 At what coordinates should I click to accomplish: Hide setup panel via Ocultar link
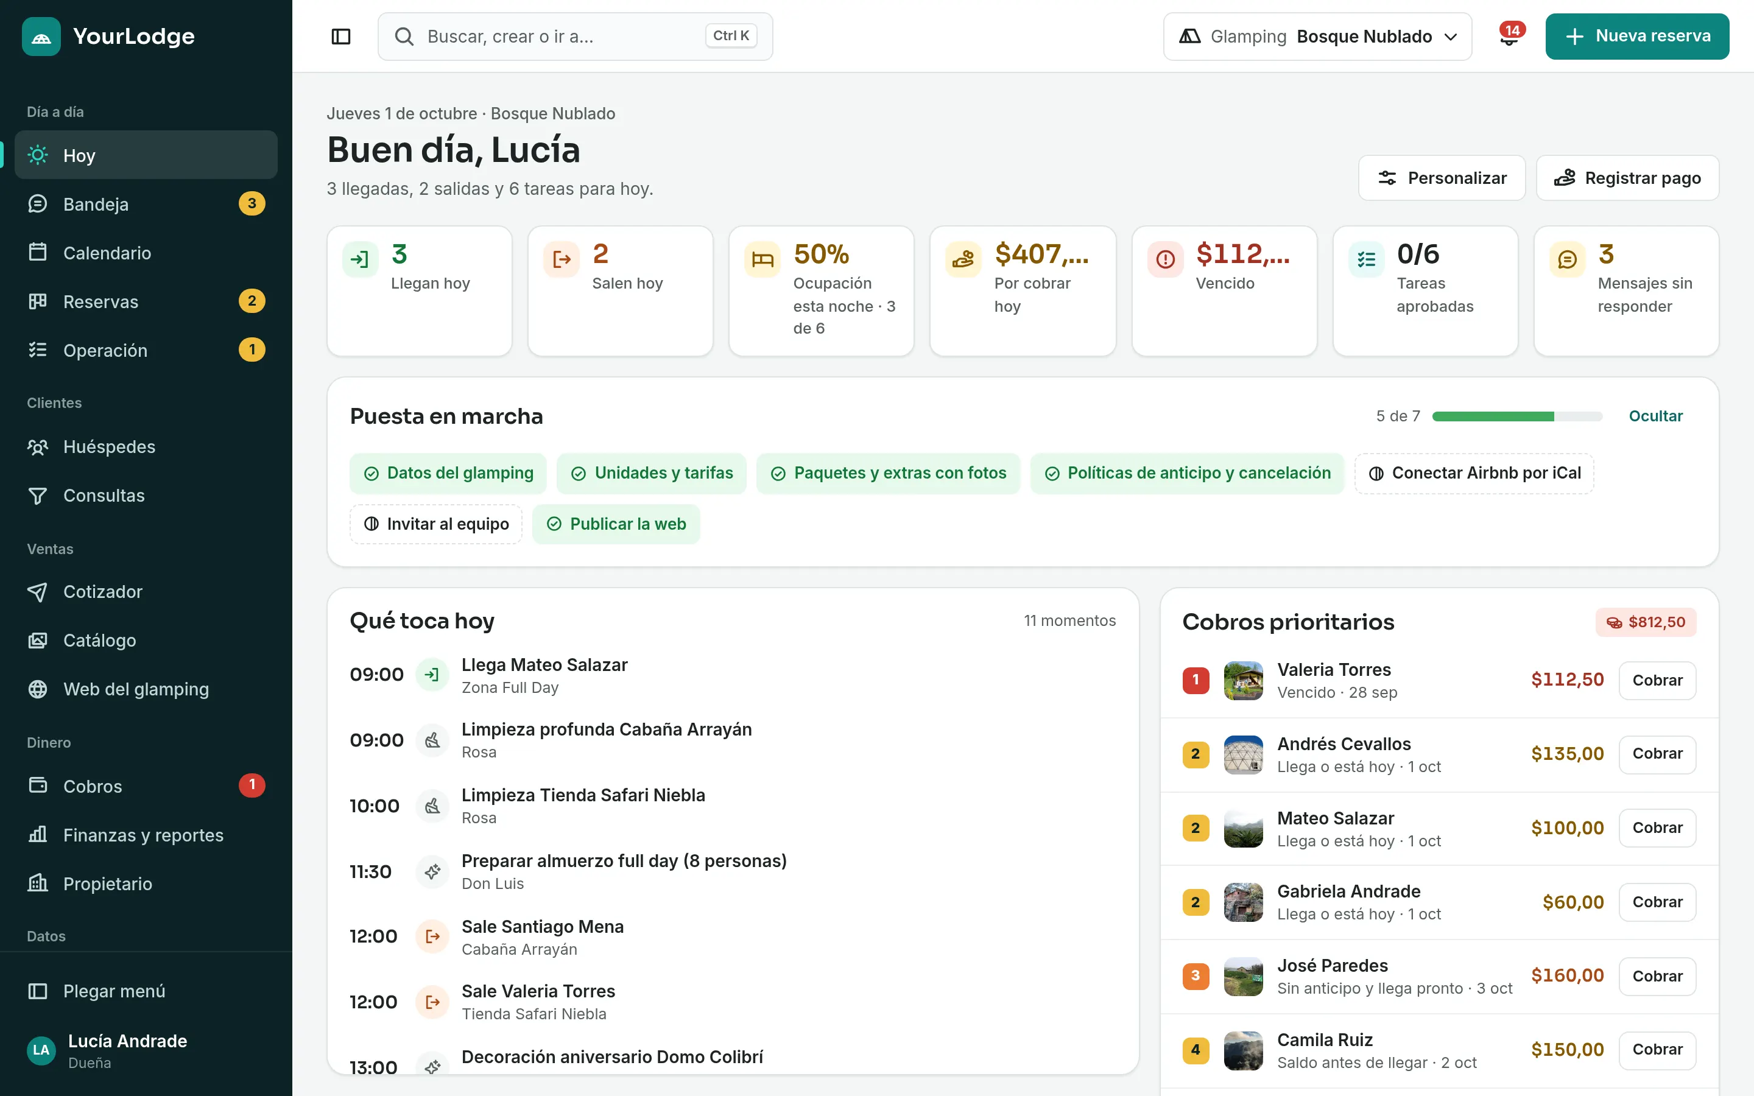pyautogui.click(x=1655, y=416)
